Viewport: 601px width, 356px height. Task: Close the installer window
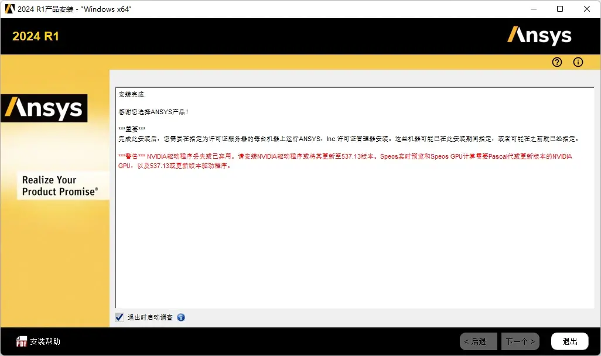(x=587, y=9)
